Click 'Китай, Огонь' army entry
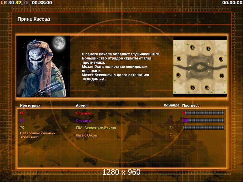The image size is (243, 182). 87,135
